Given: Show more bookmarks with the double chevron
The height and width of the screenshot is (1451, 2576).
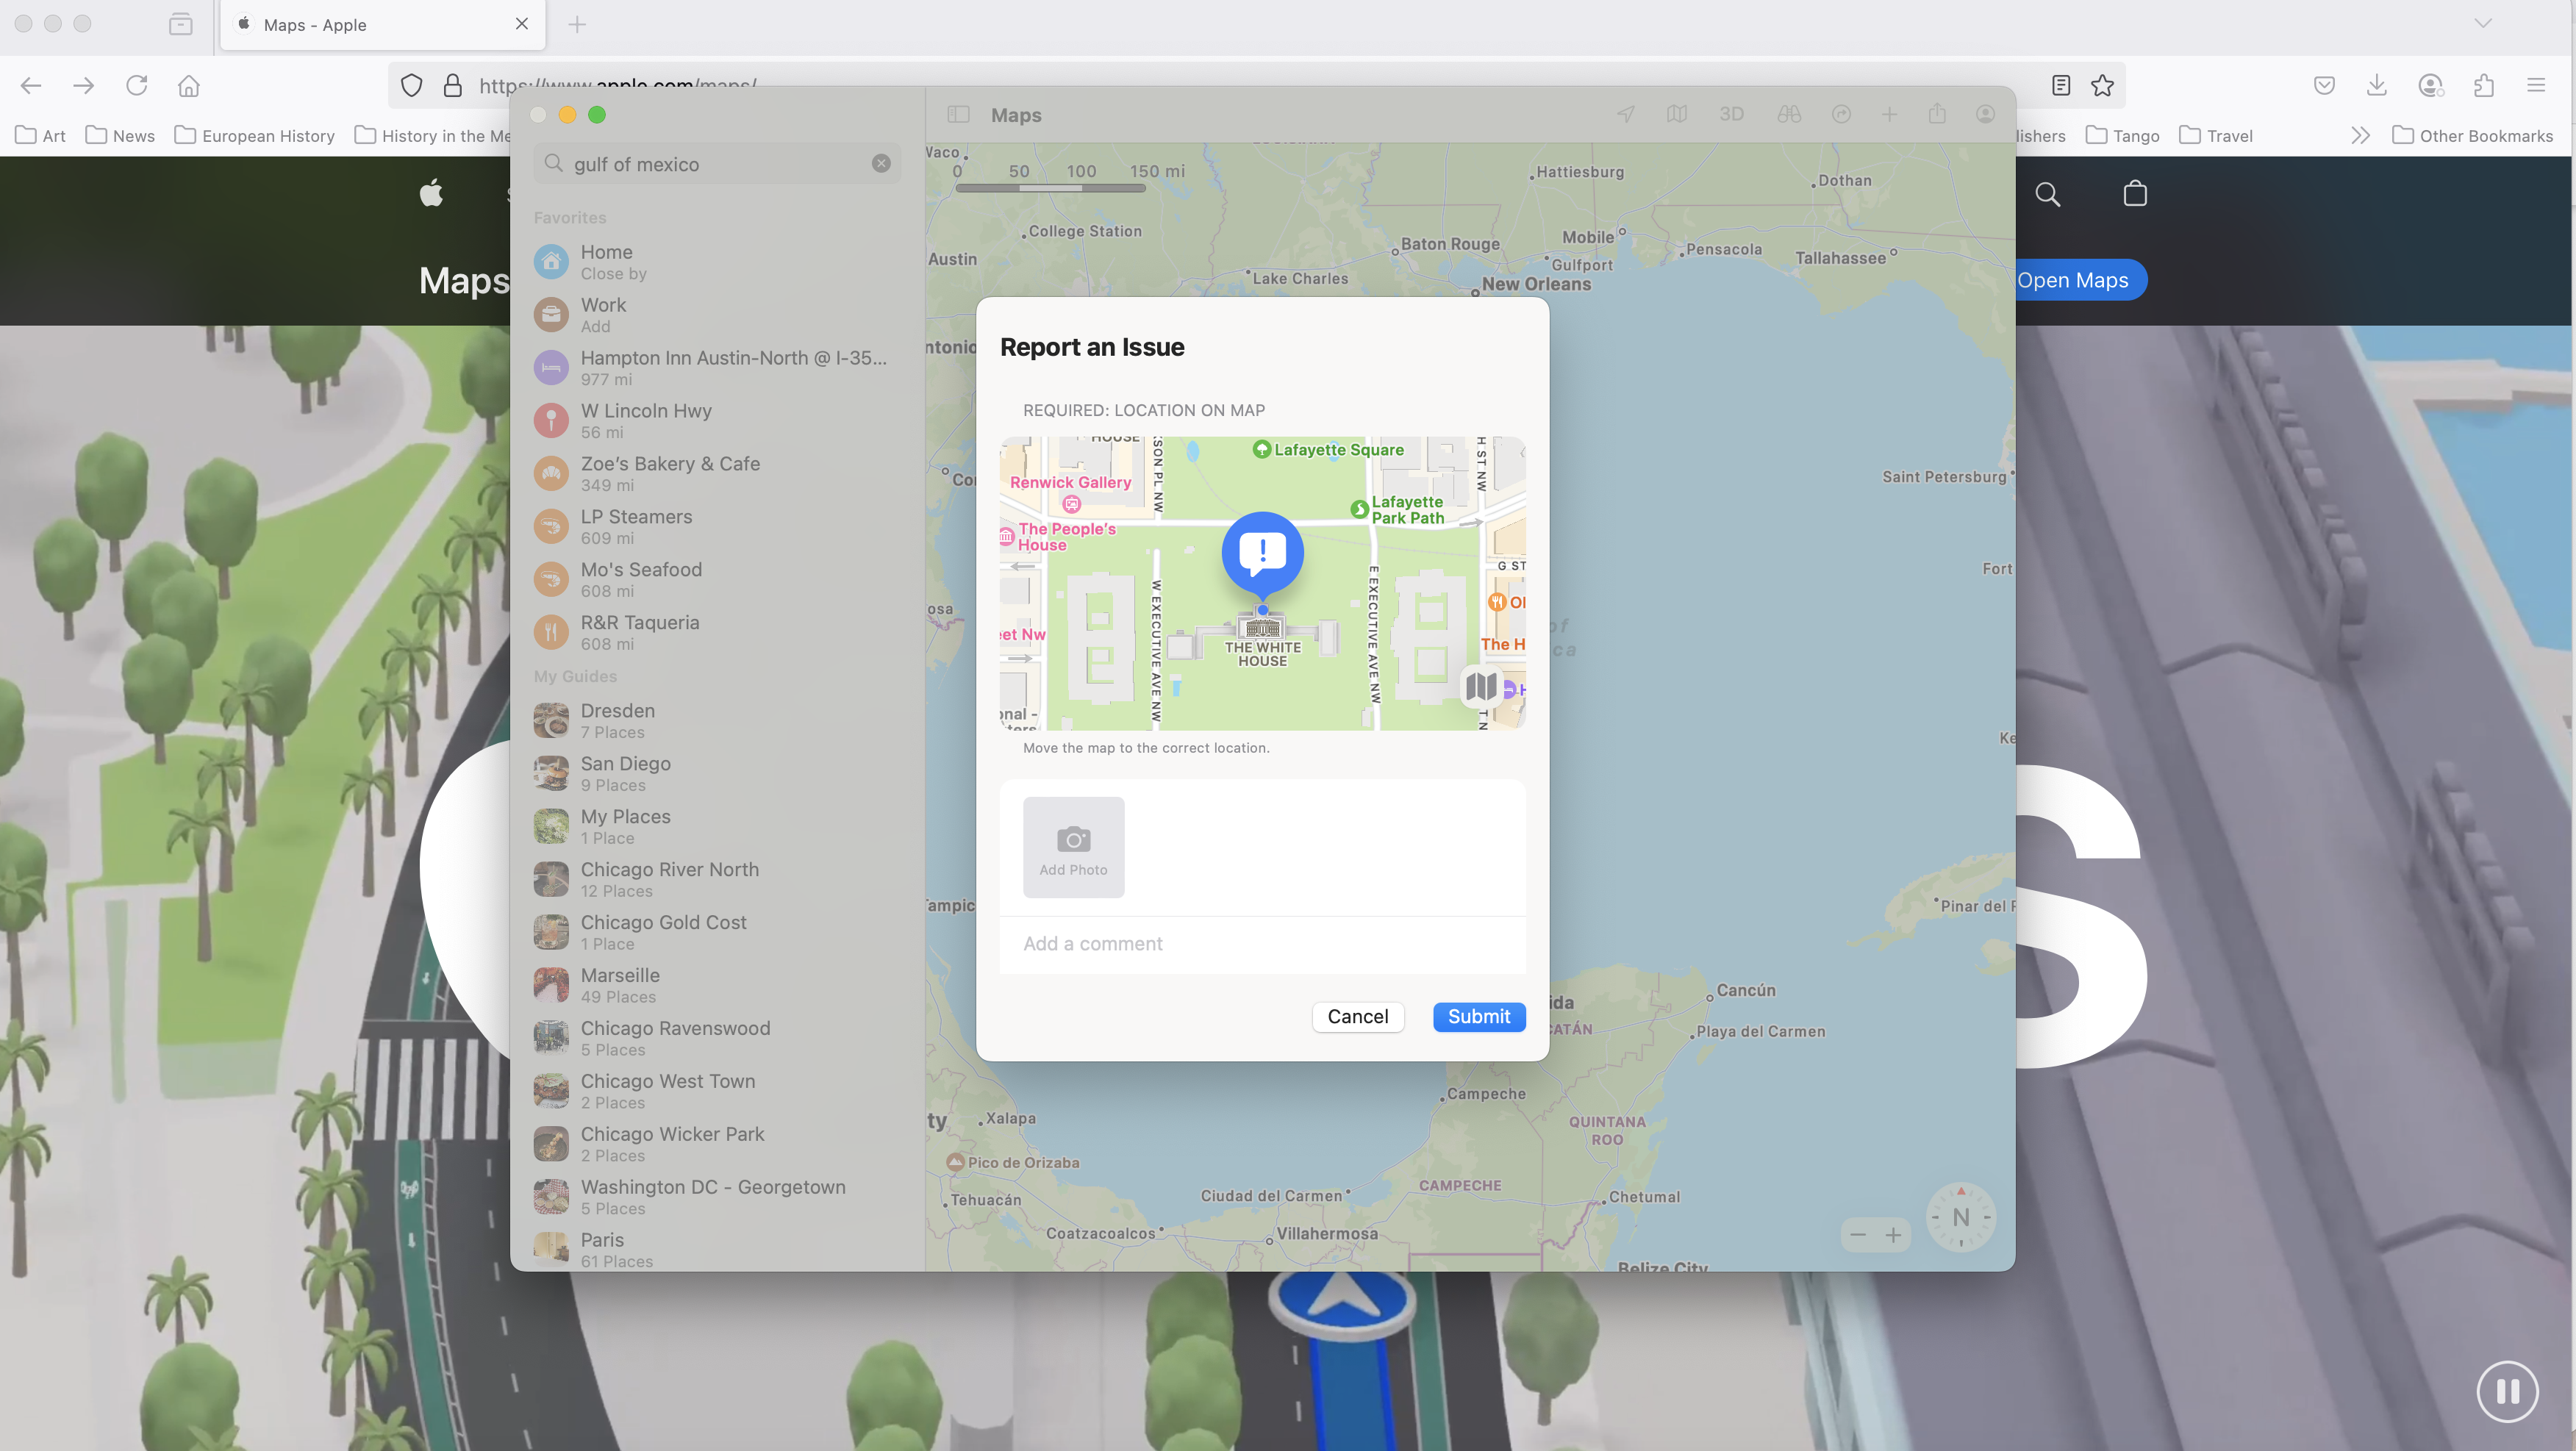Looking at the screenshot, I should point(2360,136).
